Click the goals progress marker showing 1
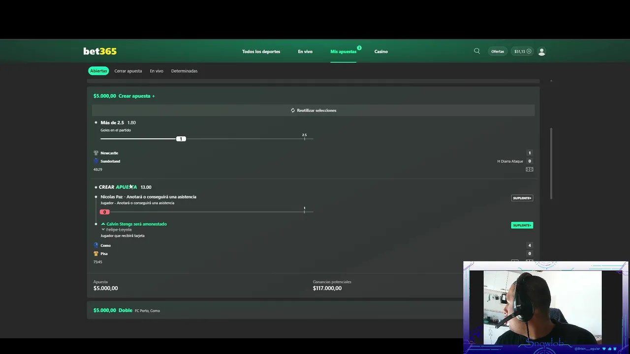630x354 pixels. pos(181,139)
